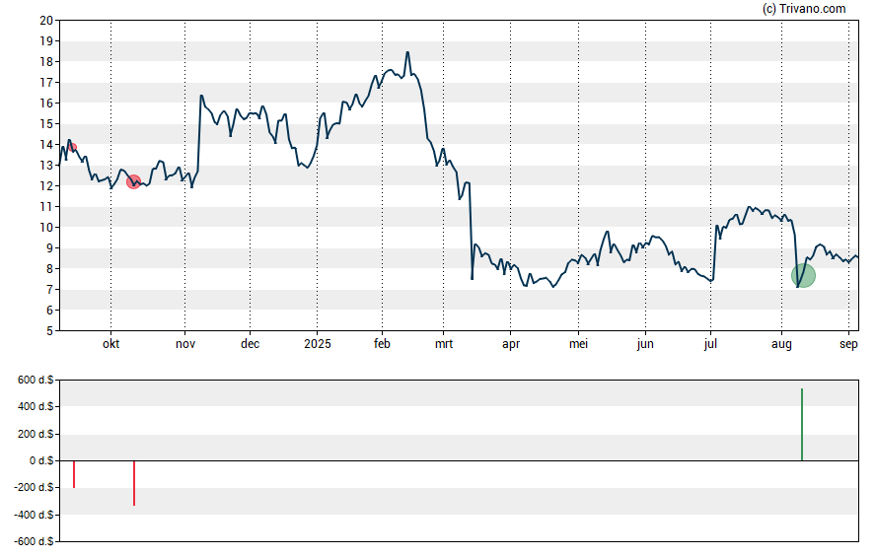Click the '2025' x-axis label
This screenshot has height=557, width=876.
pyautogui.click(x=318, y=344)
